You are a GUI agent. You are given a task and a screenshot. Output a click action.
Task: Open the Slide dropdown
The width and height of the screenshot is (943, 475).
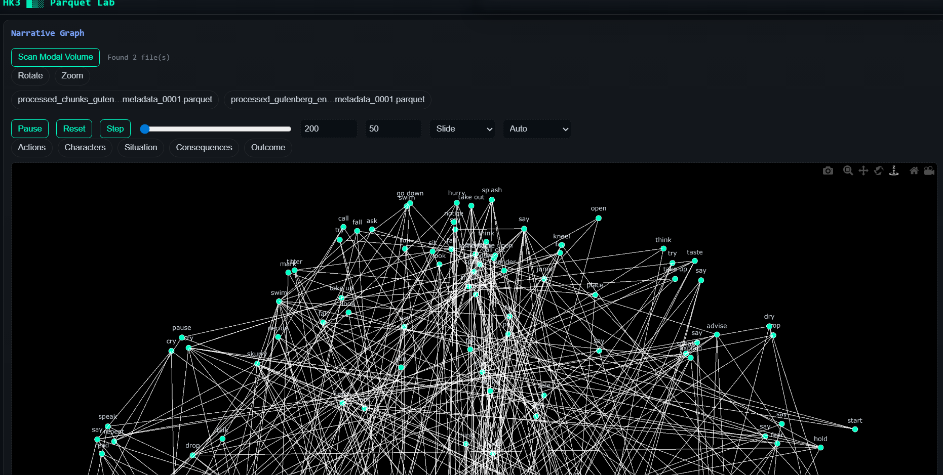click(462, 129)
